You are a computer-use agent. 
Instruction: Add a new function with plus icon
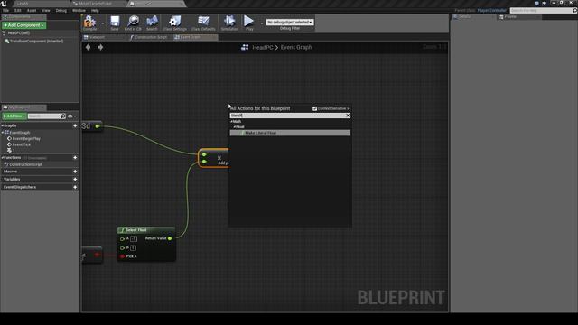tap(75, 157)
